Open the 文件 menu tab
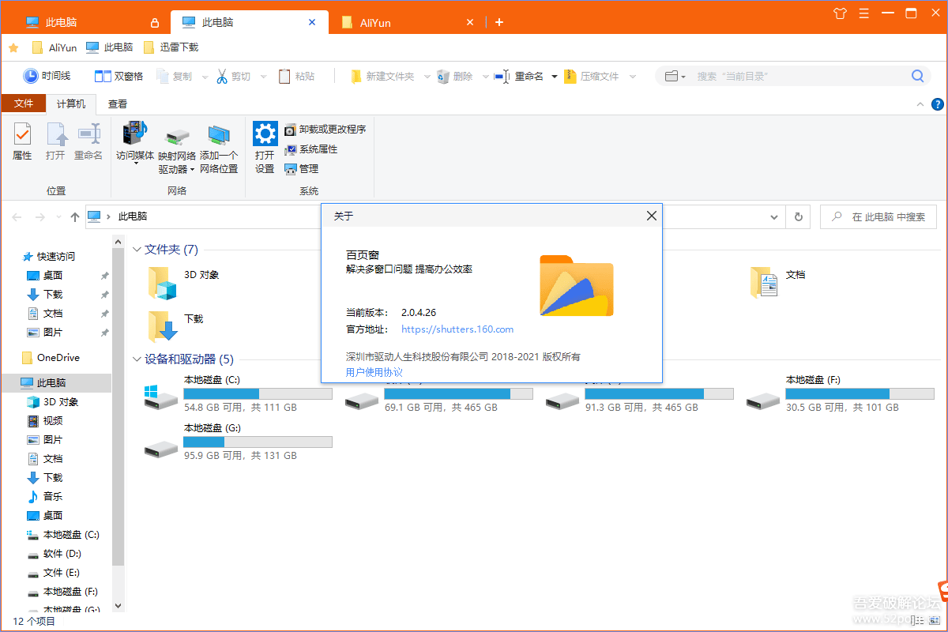Image resolution: width=948 pixels, height=632 pixels. [x=24, y=104]
